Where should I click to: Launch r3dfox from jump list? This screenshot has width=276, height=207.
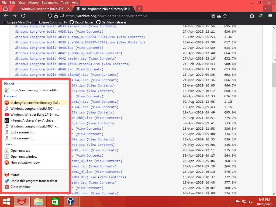(35, 175)
